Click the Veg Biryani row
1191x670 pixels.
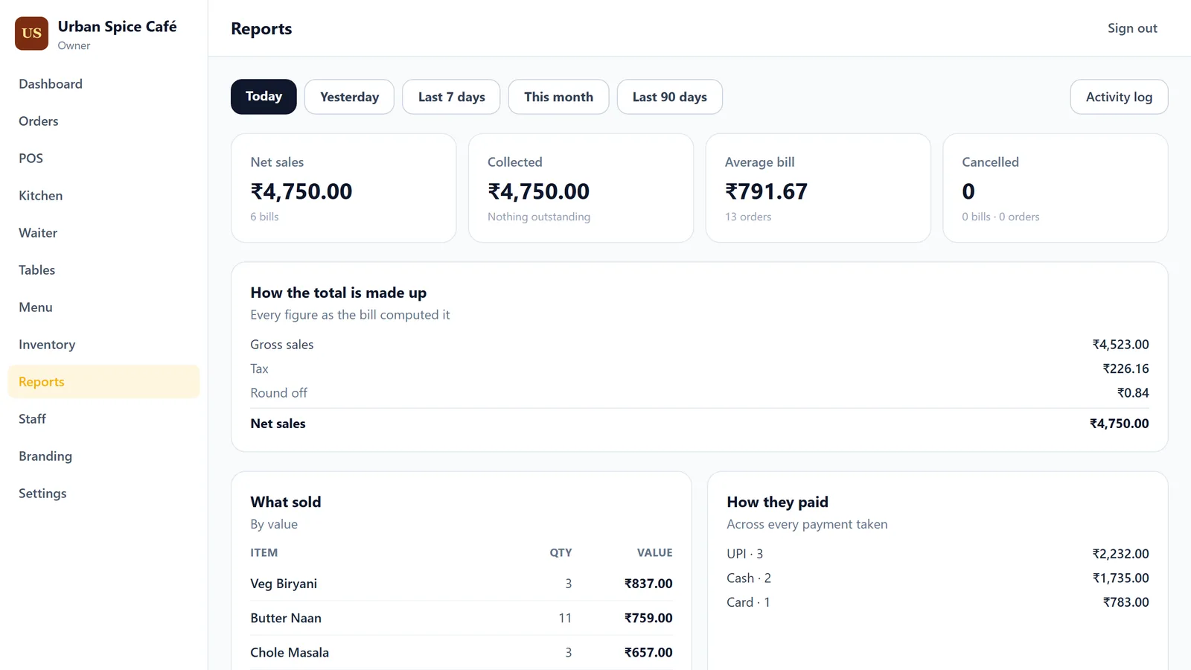462,584
